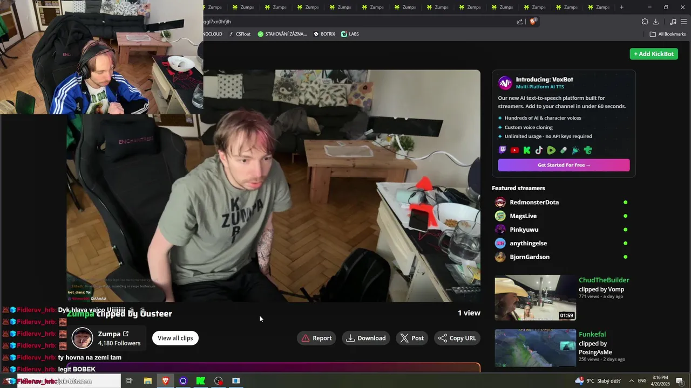This screenshot has height=388, width=691.
Task: Click the RedmonsterDota streamer name
Action: point(534,202)
